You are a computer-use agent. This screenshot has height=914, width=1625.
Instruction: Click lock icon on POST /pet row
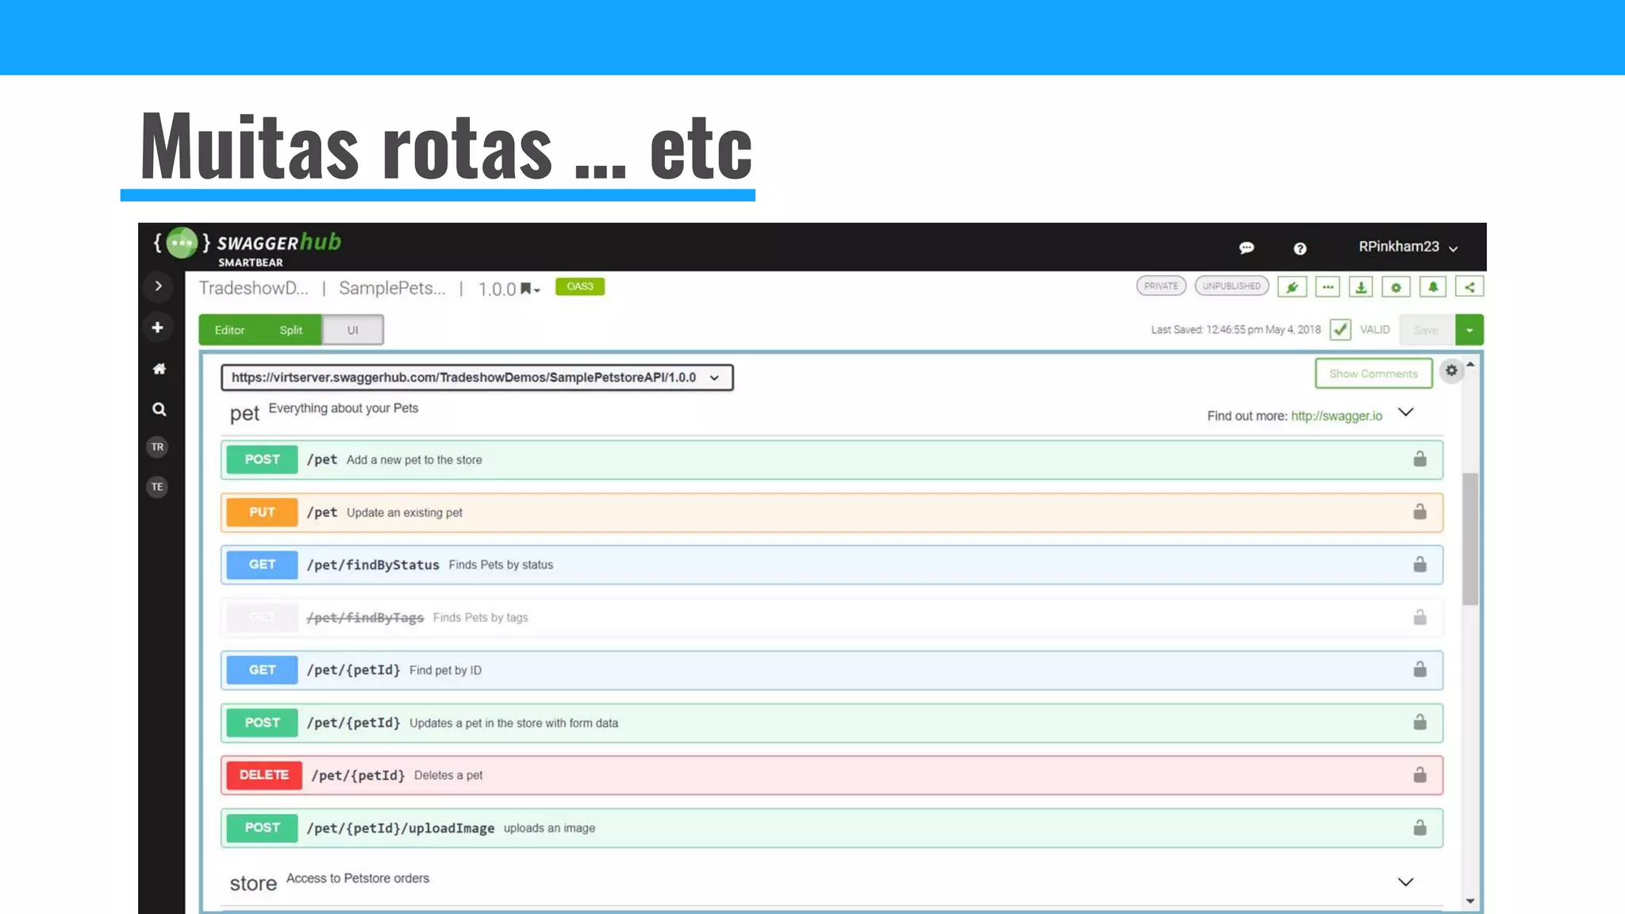tap(1419, 459)
